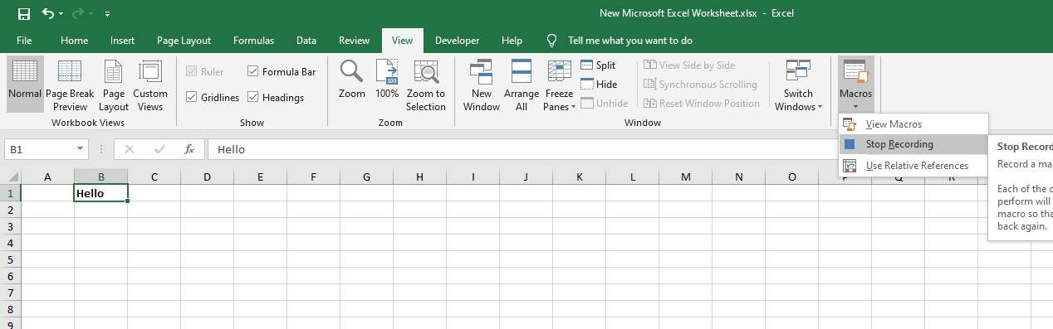Toggle the Gridlines checkbox
The image size is (1053, 329).
pos(192,98)
